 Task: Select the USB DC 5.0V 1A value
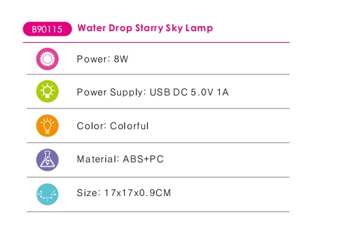[189, 92]
